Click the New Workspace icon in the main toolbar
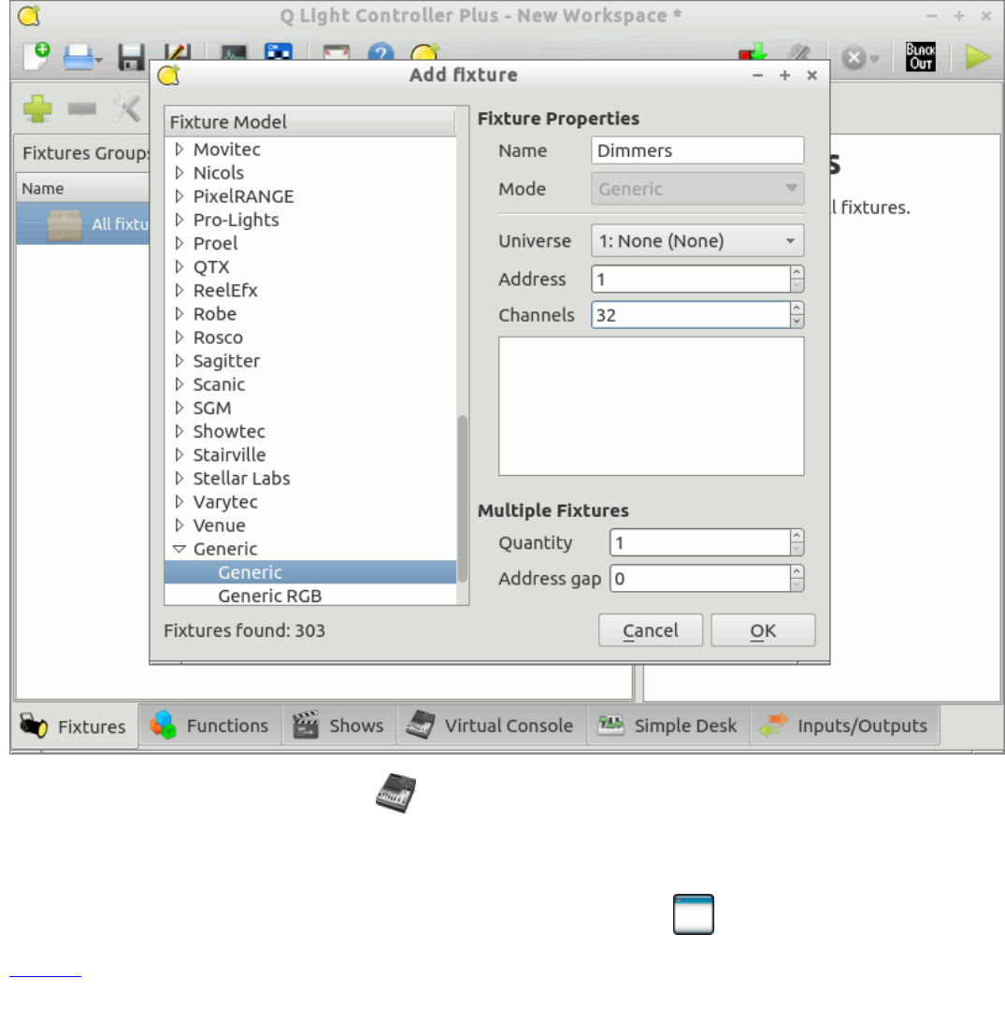Screen dimensions: 1005x1021 tap(36, 57)
